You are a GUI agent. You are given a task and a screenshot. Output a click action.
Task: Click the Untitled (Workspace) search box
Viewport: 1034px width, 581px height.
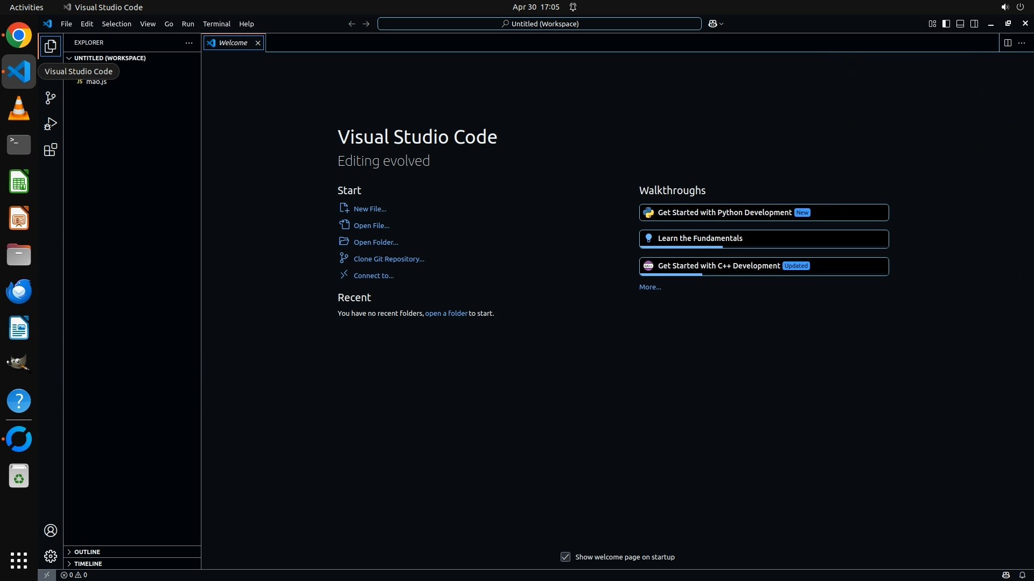pos(539,24)
